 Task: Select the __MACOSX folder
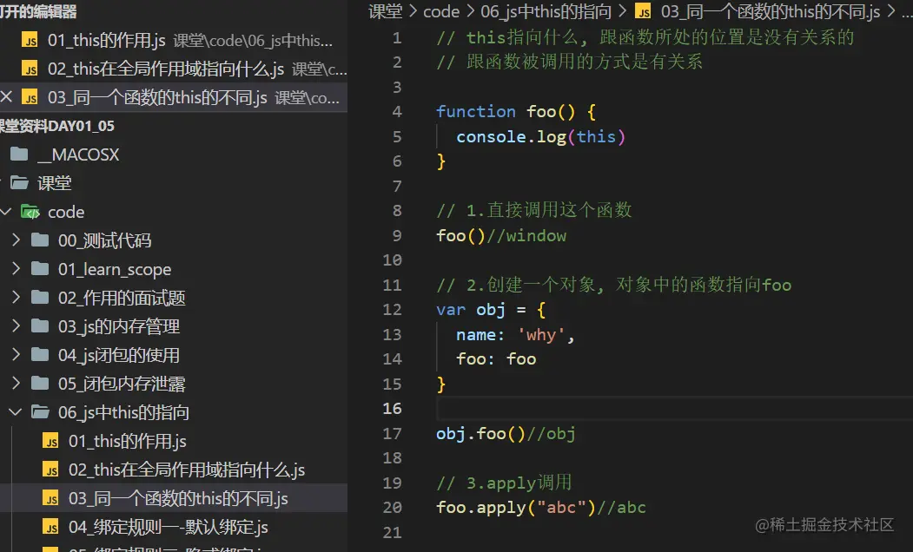click(78, 154)
